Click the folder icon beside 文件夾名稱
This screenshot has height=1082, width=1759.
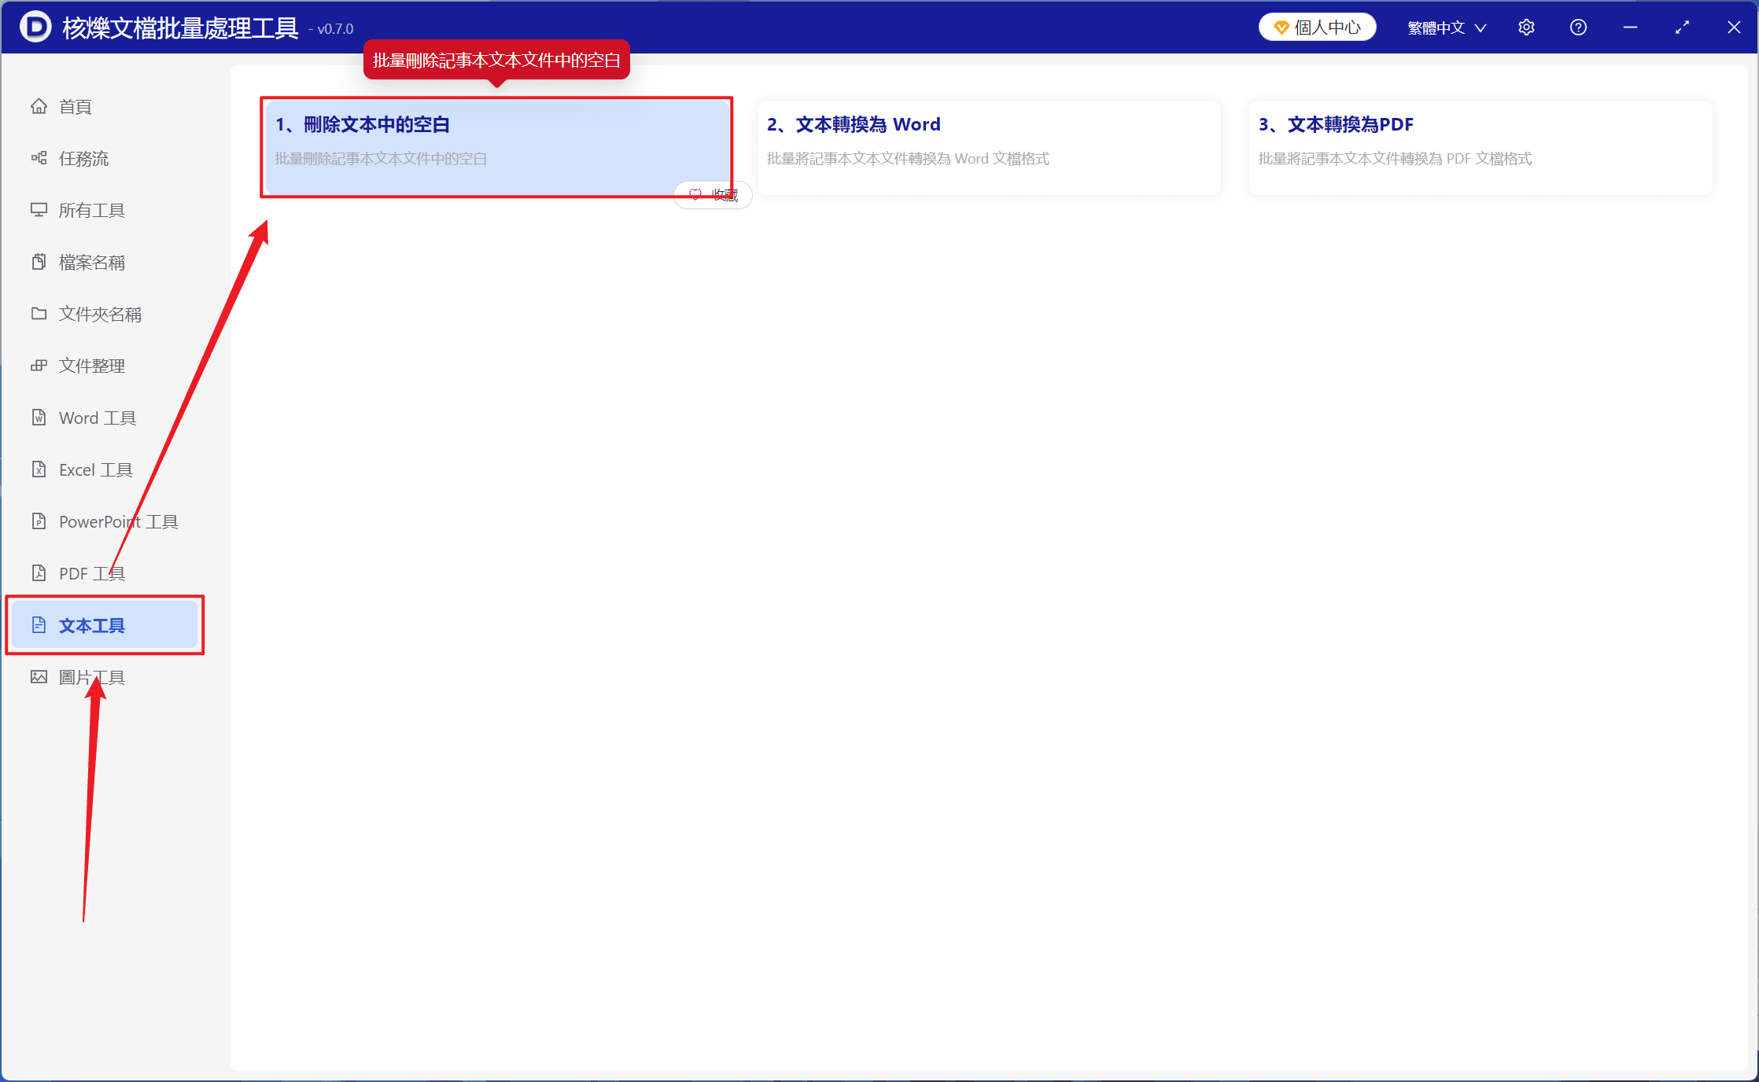pos(39,314)
